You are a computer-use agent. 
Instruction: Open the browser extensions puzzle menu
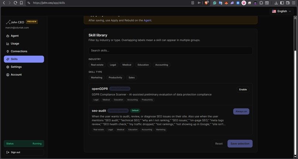click(261, 3)
